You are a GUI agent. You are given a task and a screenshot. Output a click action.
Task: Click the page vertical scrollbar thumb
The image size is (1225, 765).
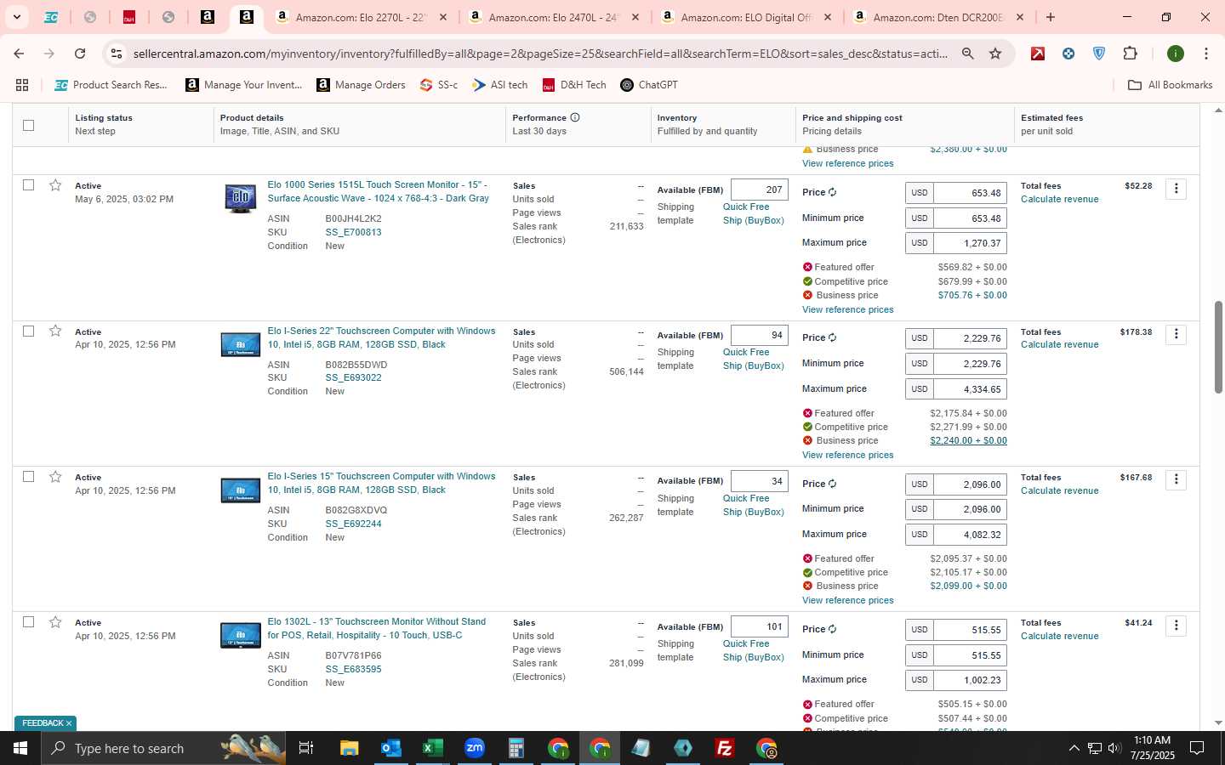click(1218, 347)
